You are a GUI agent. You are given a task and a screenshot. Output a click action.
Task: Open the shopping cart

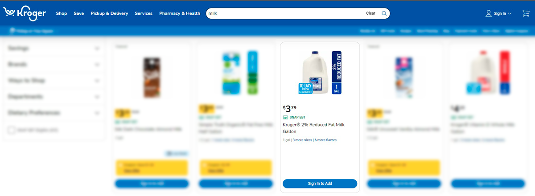click(526, 13)
